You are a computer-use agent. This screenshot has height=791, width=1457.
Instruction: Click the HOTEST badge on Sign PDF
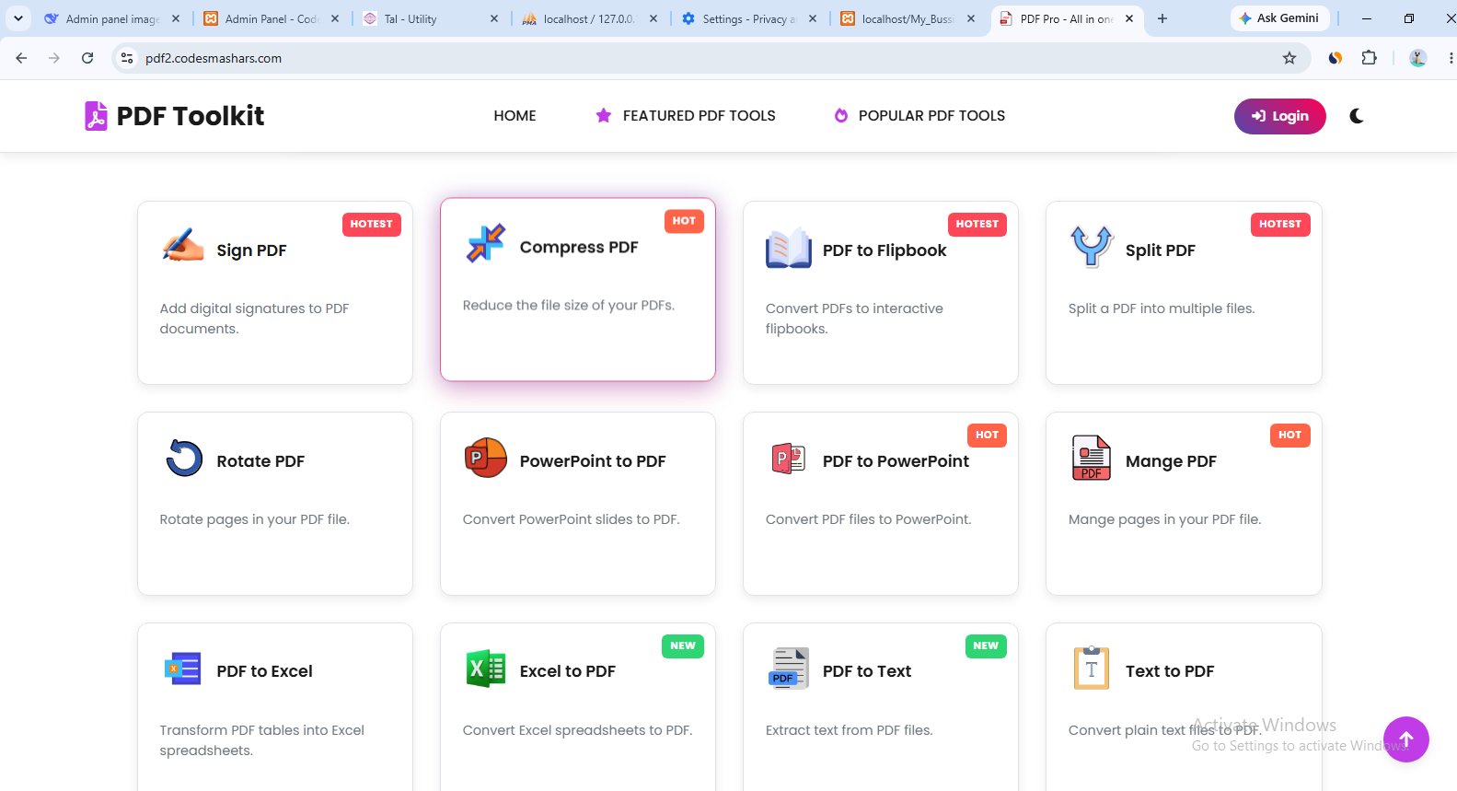pyautogui.click(x=372, y=225)
